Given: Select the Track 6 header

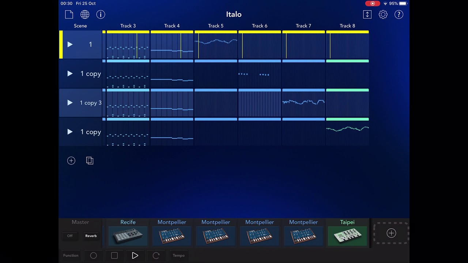Looking at the screenshot, I should point(260,26).
